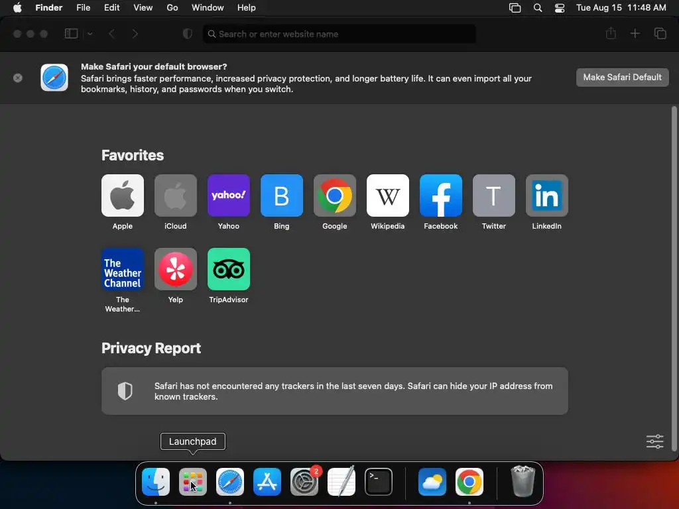Open the Apple menu

pyautogui.click(x=17, y=8)
